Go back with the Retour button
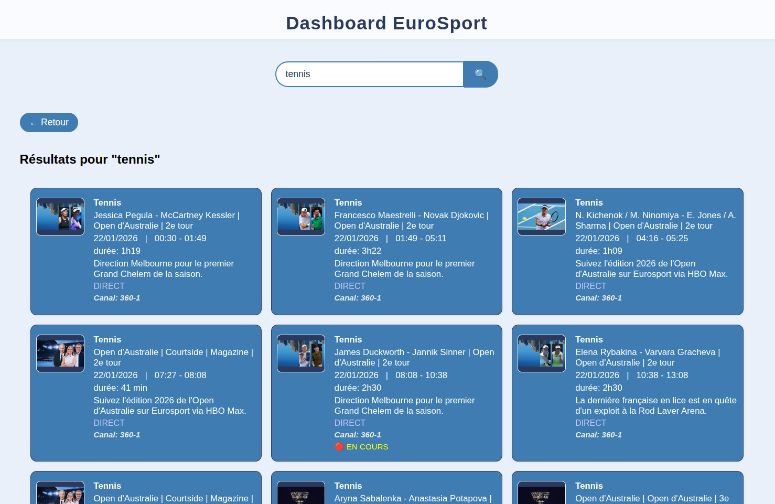Image resolution: width=775 pixels, height=504 pixels. tap(49, 122)
